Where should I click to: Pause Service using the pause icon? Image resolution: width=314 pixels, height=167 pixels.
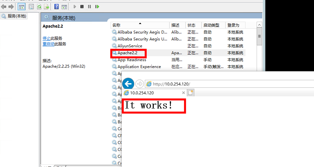click(x=89, y=7)
